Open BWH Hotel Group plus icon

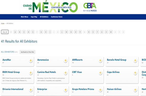pyautogui.click(x=31, y=73)
